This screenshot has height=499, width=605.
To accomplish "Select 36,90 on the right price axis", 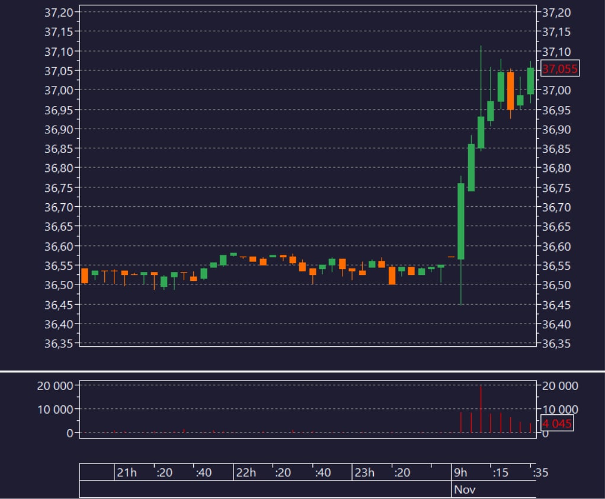I will tap(556, 129).
